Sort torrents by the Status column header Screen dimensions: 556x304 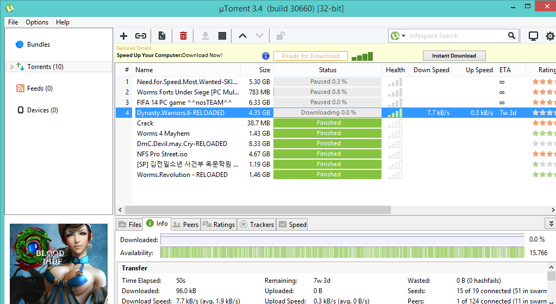point(327,70)
